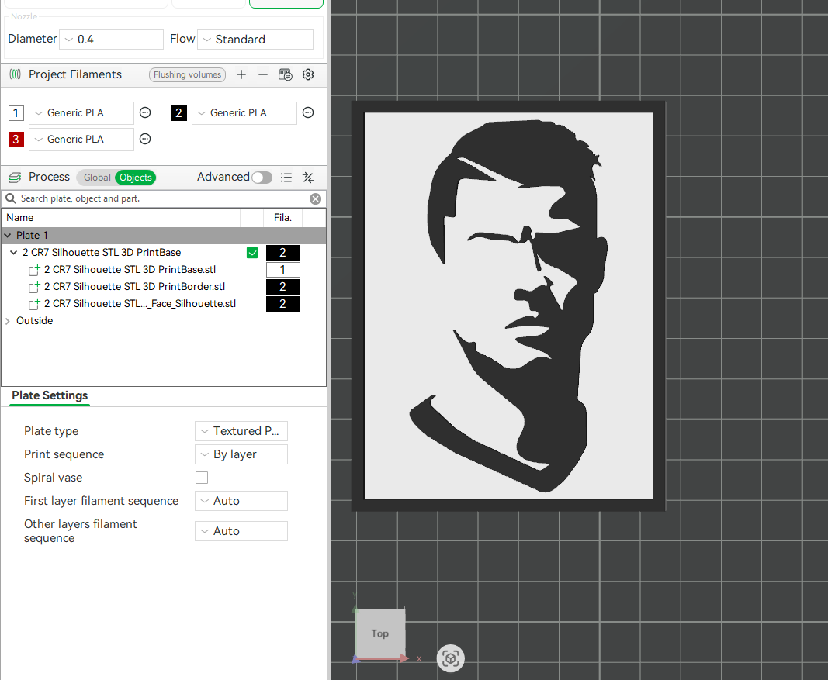The image size is (828, 680).
Task: Open the Flushing volumes dialog
Action: point(187,74)
